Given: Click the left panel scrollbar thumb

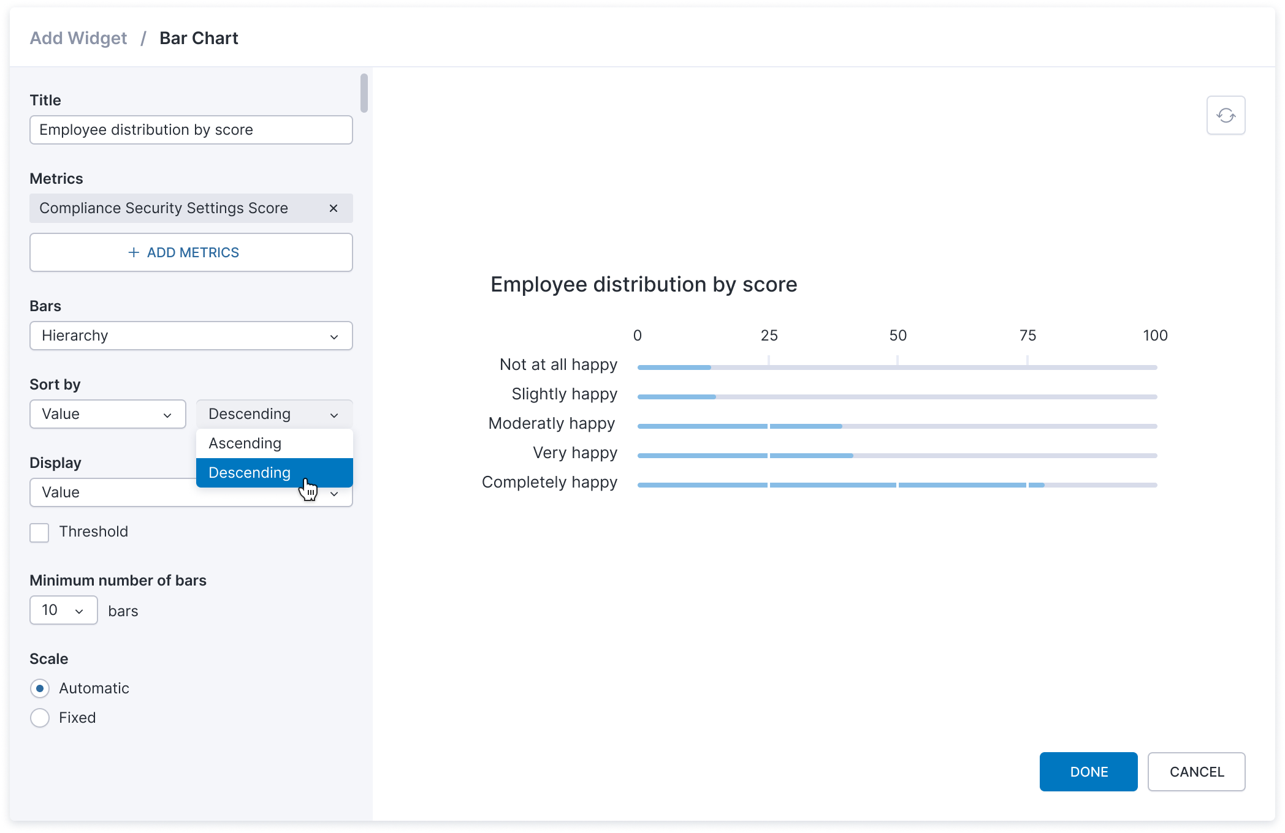Looking at the screenshot, I should (x=364, y=93).
